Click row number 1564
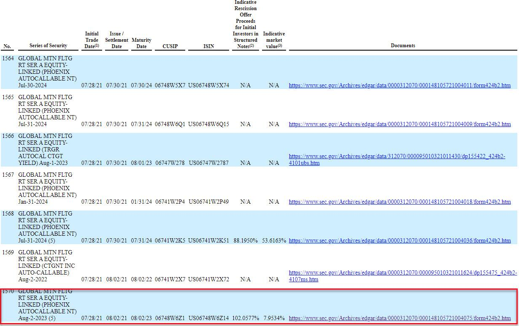The image size is (519, 326). click(8, 58)
